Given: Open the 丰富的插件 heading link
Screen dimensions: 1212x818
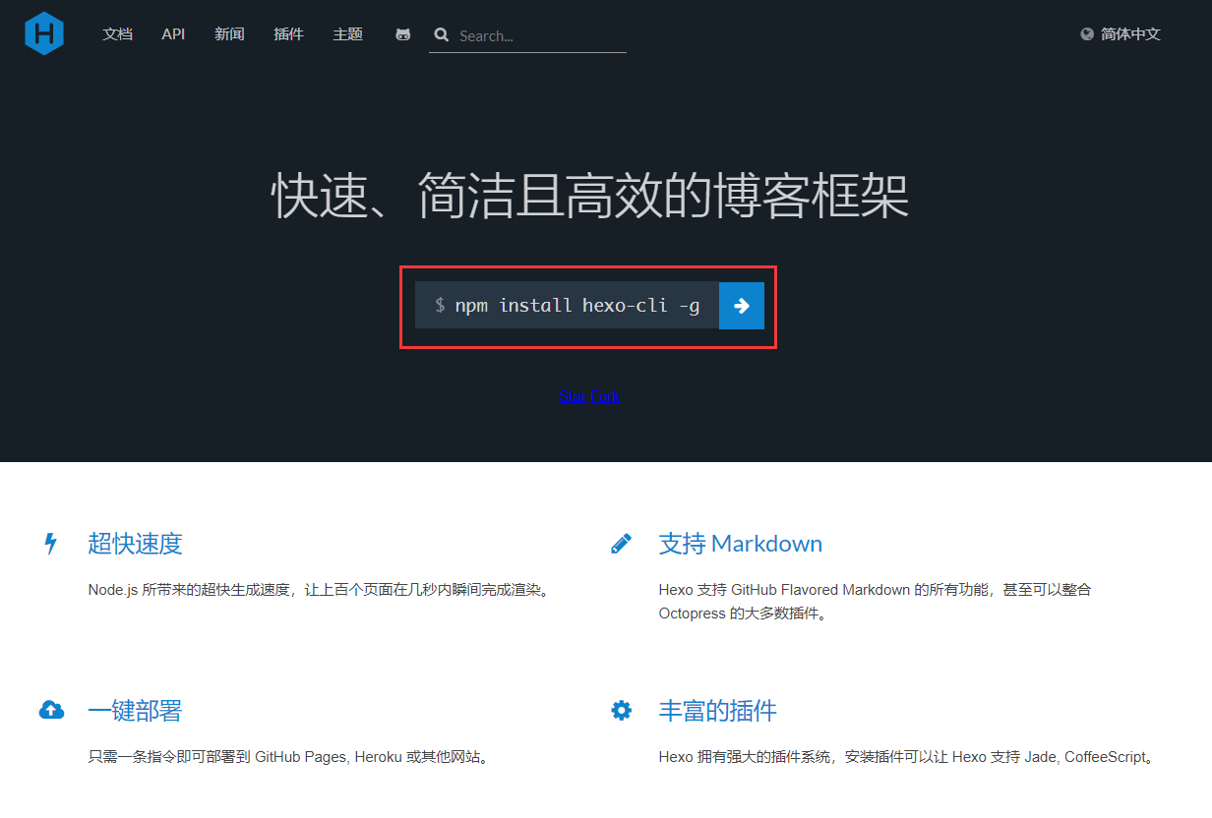Looking at the screenshot, I should point(717,711).
